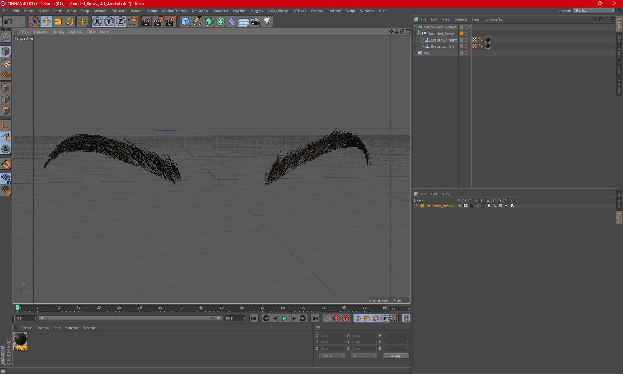Select the Move tool in top toolbar
Viewport: 623px width, 374px height.
[46, 21]
